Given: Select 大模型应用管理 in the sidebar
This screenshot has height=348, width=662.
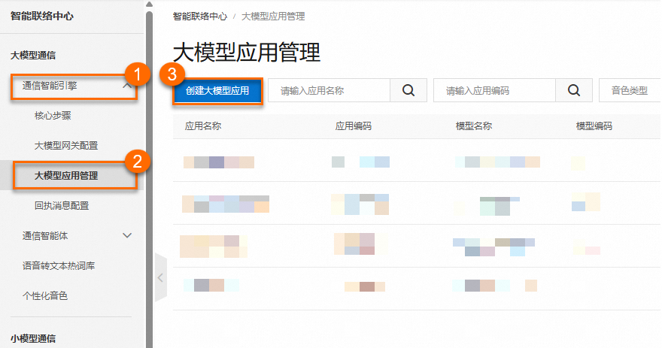Looking at the screenshot, I should click(x=66, y=175).
